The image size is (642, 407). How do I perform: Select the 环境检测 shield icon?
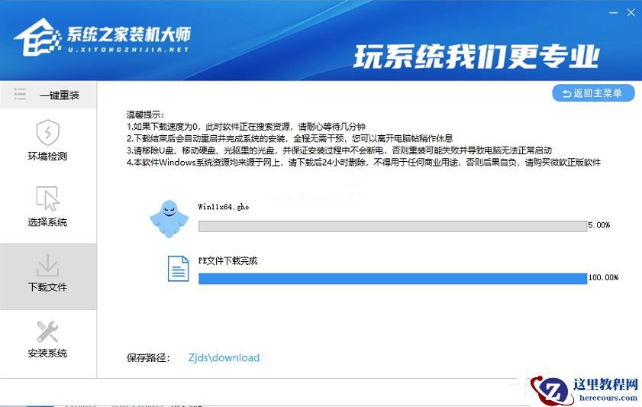(x=47, y=132)
